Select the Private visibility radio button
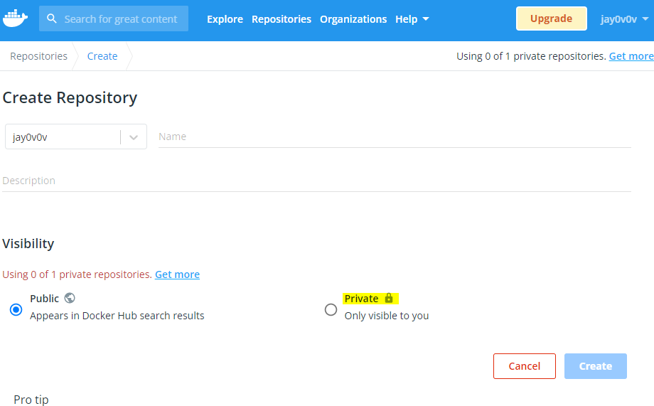This screenshot has height=406, width=654. 331,309
